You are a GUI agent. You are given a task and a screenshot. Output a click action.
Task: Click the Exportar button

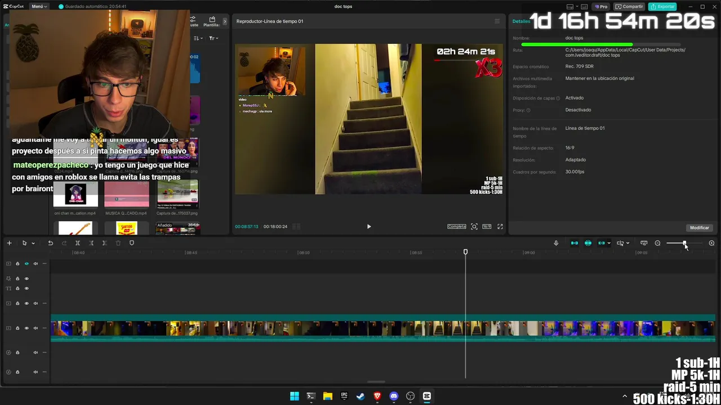point(662,6)
